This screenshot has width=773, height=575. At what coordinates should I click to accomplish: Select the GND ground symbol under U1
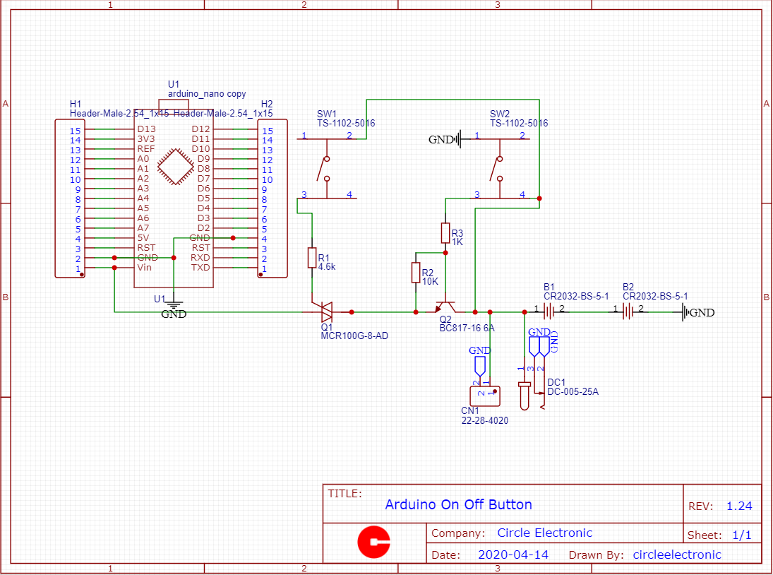click(172, 304)
